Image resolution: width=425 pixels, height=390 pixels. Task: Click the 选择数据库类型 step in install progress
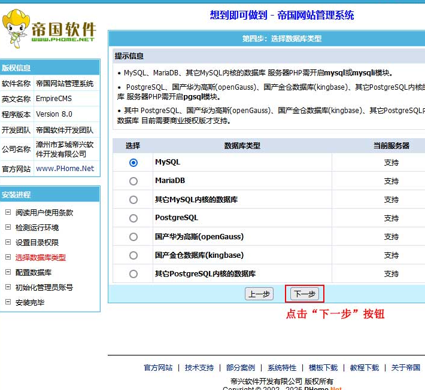41,258
